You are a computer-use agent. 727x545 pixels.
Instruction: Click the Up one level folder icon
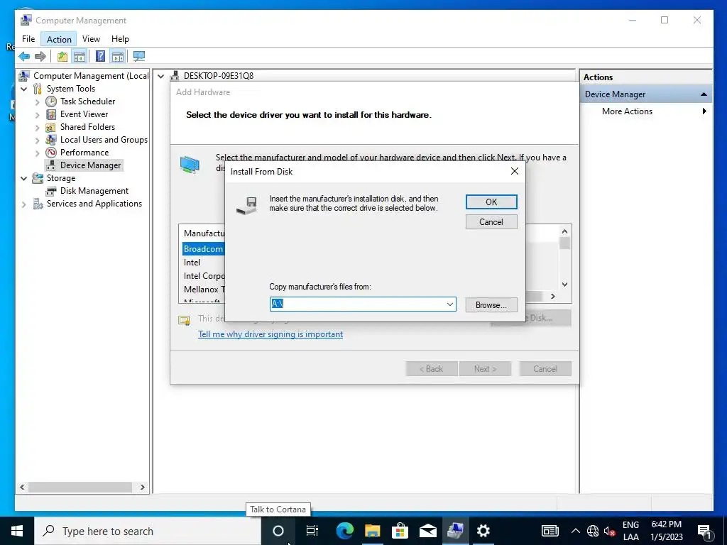(62, 57)
